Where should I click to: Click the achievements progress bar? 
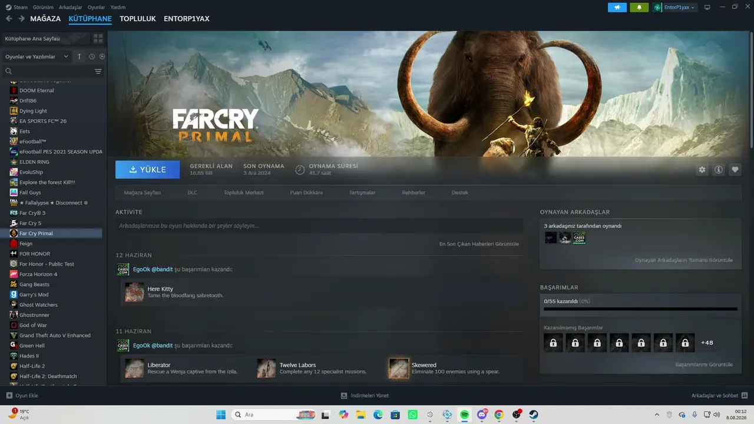click(x=640, y=309)
